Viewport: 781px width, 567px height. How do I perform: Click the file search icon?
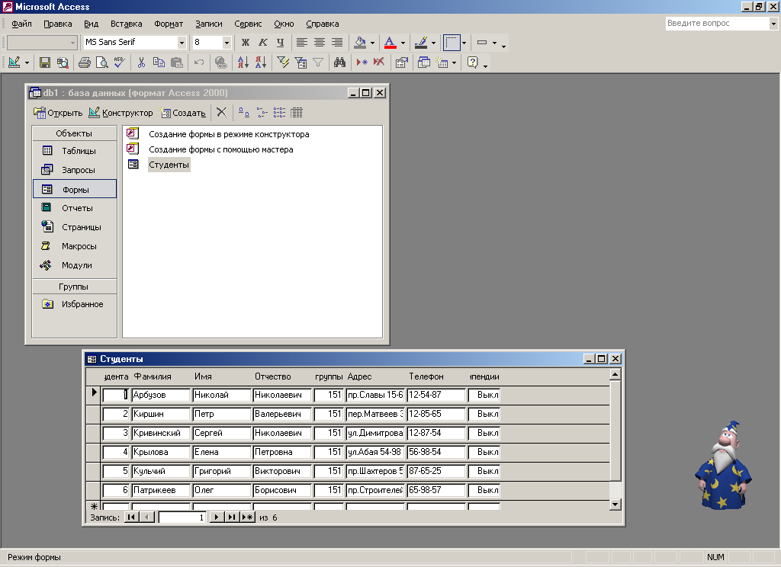[x=63, y=62]
